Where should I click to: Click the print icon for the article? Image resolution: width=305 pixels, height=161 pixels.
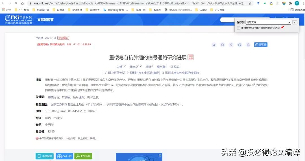tap(239, 45)
